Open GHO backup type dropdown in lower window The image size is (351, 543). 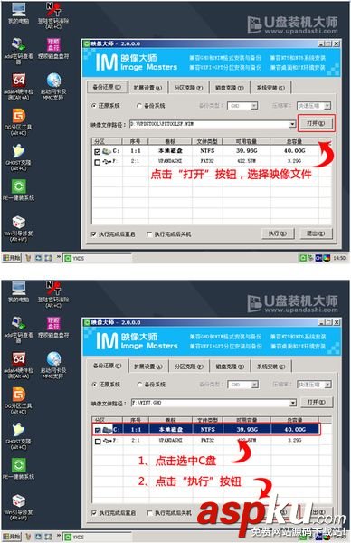254,385
